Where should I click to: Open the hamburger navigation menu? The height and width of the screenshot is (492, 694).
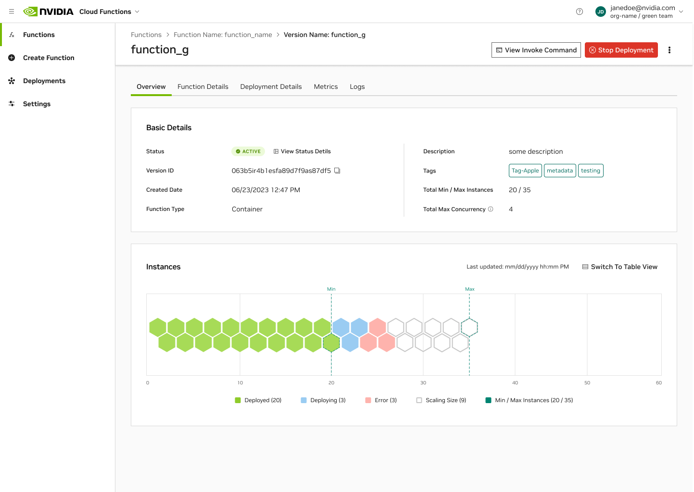[12, 12]
